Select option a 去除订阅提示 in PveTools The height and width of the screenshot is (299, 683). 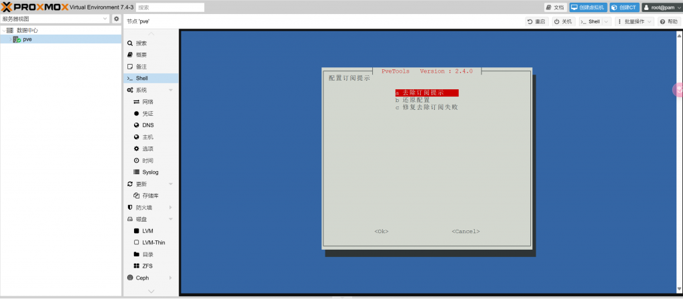point(427,93)
